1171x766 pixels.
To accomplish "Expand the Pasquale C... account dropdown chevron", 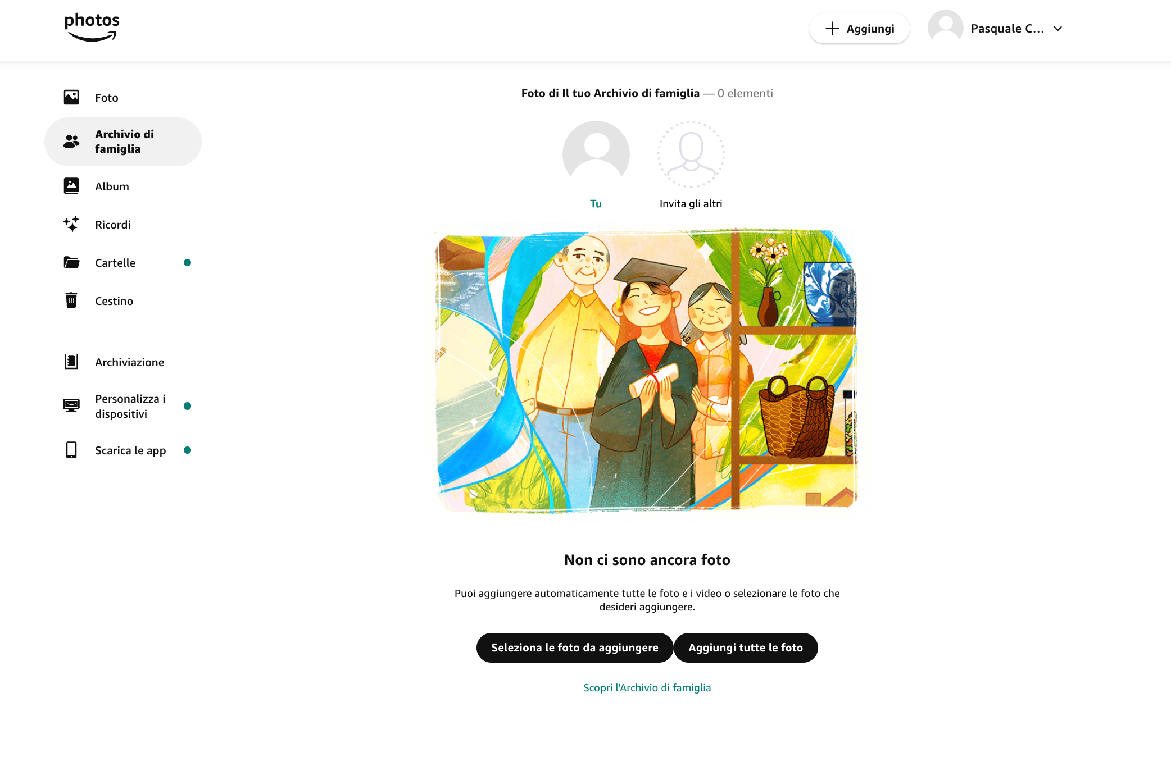I will point(1058,29).
